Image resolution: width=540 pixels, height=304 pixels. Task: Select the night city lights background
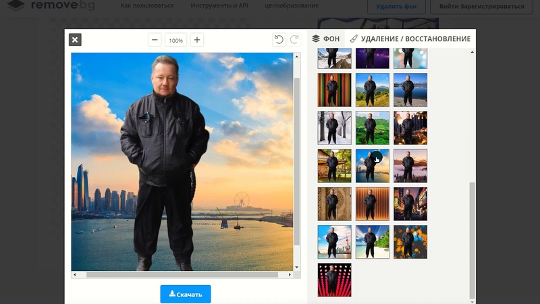tap(410, 128)
